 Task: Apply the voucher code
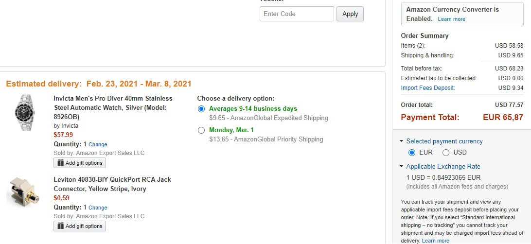point(350,14)
